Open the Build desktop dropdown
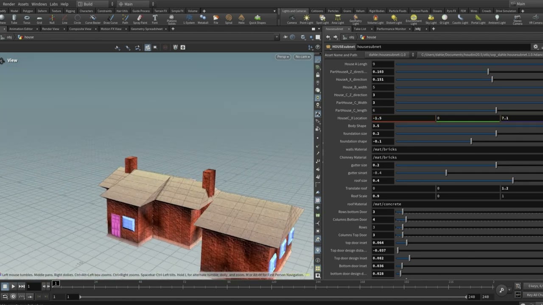543x305 pixels. pyautogui.click(x=96, y=4)
